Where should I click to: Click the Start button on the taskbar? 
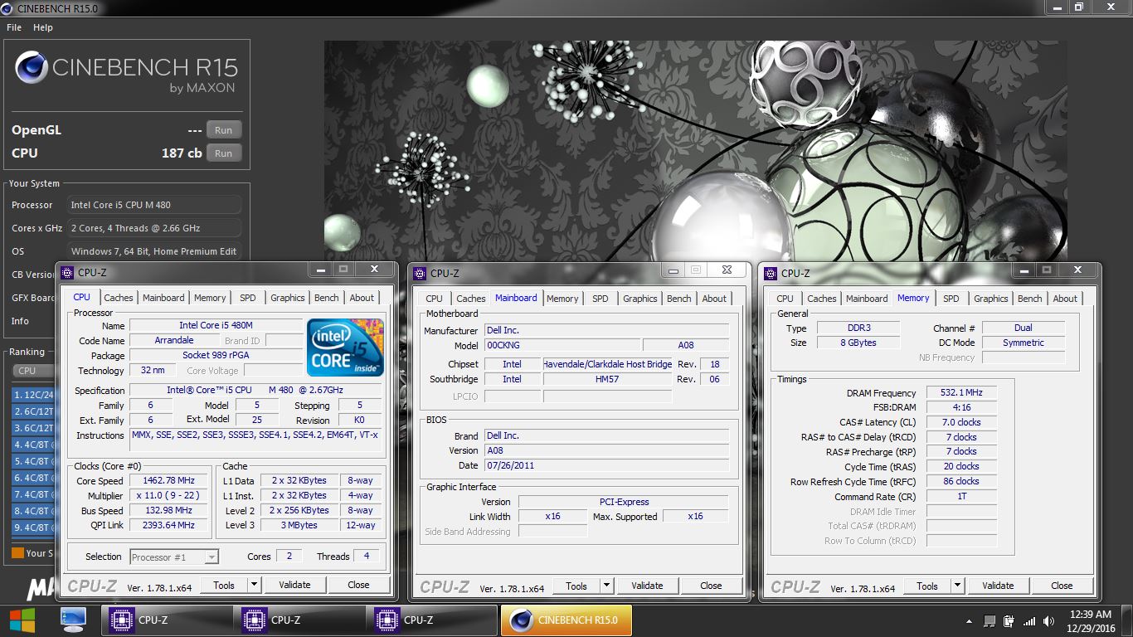coord(22,620)
